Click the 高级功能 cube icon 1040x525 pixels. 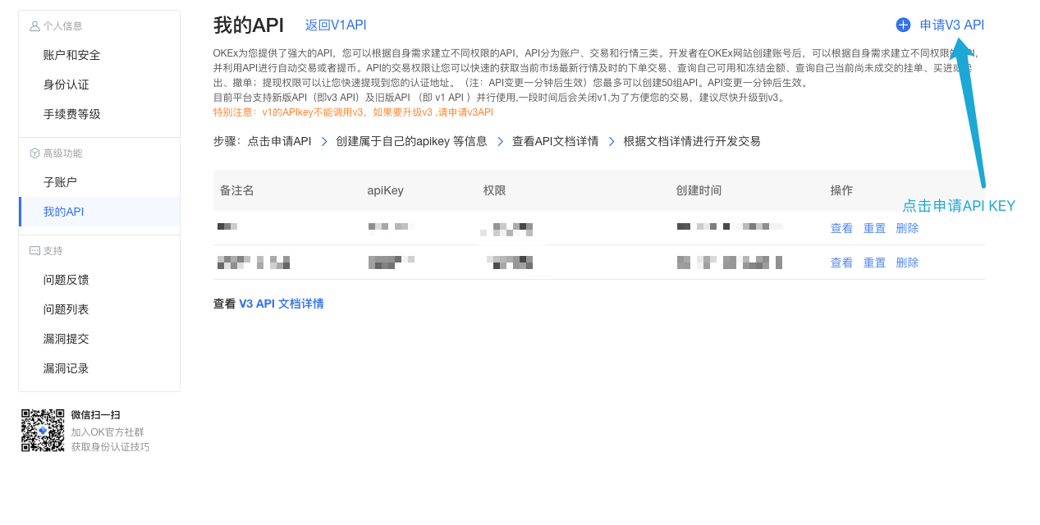click(x=34, y=153)
